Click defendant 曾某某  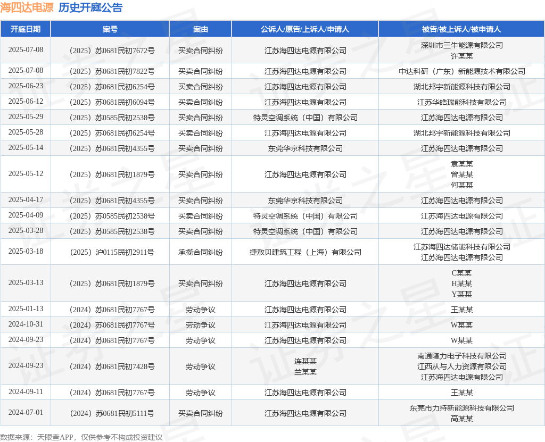click(461, 174)
